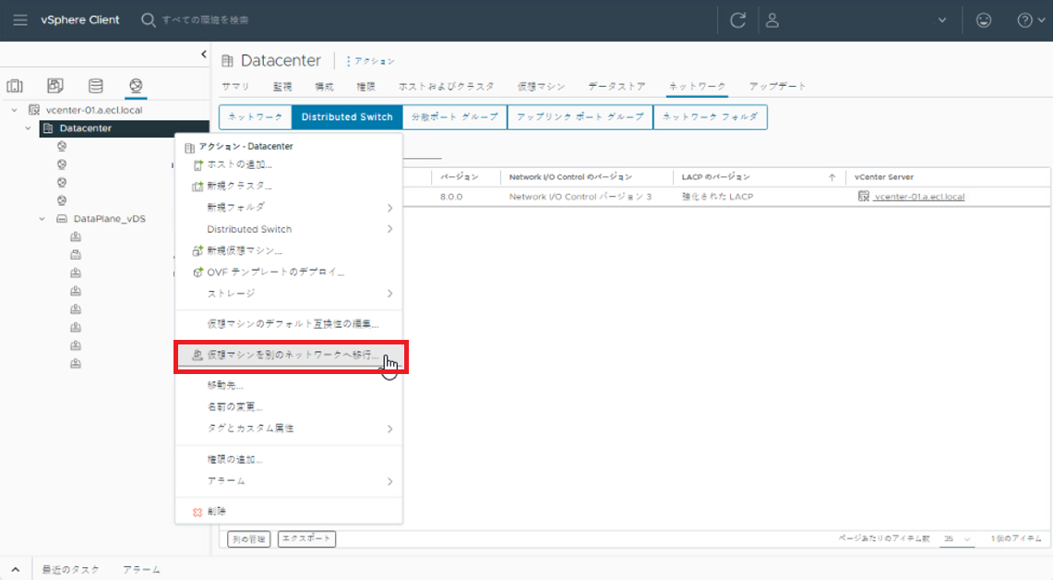Click the エクスポート button
Viewport: 1053px width, 580px height.
pyautogui.click(x=306, y=538)
